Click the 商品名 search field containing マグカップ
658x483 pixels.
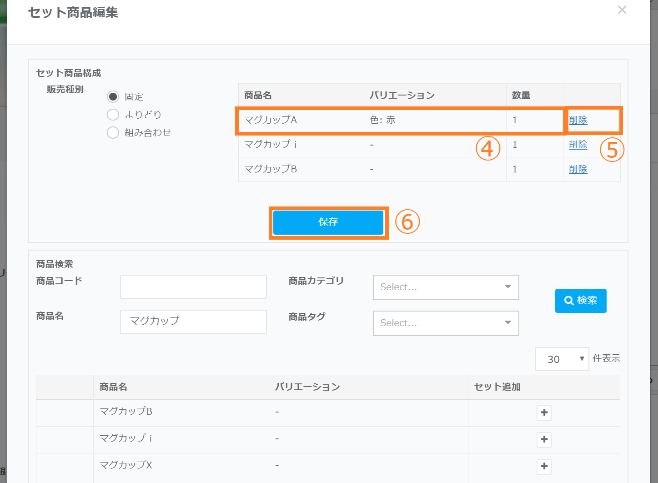(193, 322)
